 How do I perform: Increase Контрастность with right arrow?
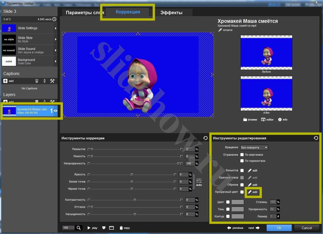click(x=181, y=200)
